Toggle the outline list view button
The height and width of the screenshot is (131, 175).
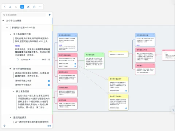pos(22,7)
